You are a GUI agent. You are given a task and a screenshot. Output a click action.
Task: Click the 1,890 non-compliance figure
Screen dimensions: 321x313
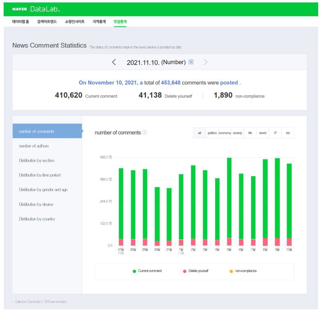click(223, 95)
